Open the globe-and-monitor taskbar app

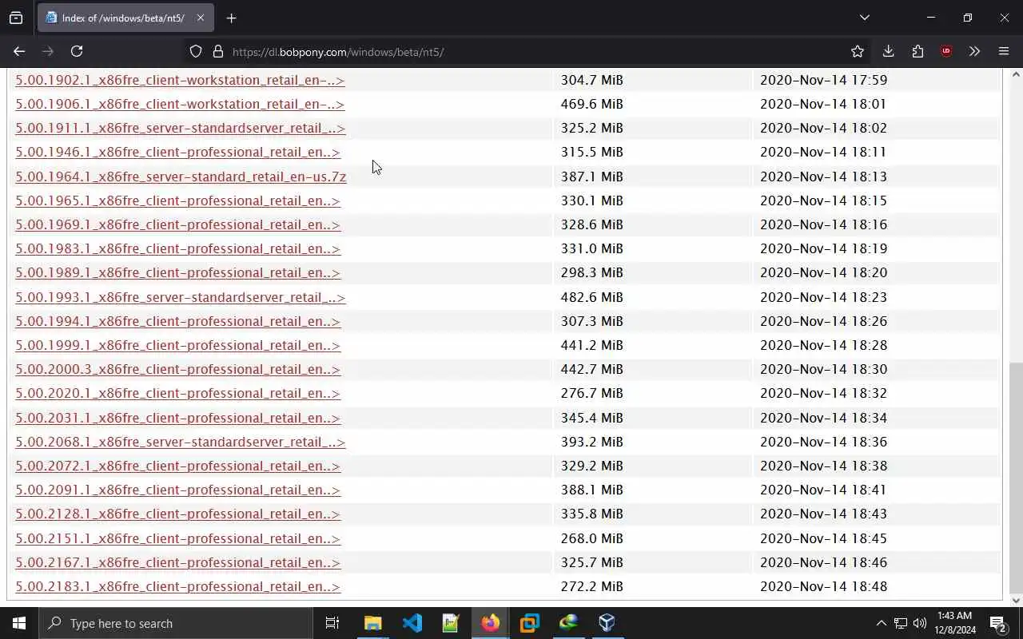tap(568, 623)
